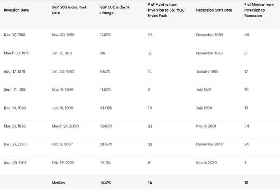This screenshot has height=190, width=280.
Task: Click the S&P 500 Index % Change header
Action: 112,10
